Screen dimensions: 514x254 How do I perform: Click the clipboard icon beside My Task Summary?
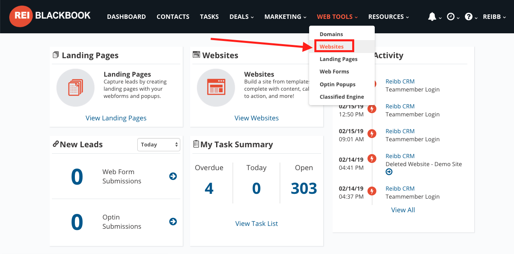pyautogui.click(x=196, y=144)
